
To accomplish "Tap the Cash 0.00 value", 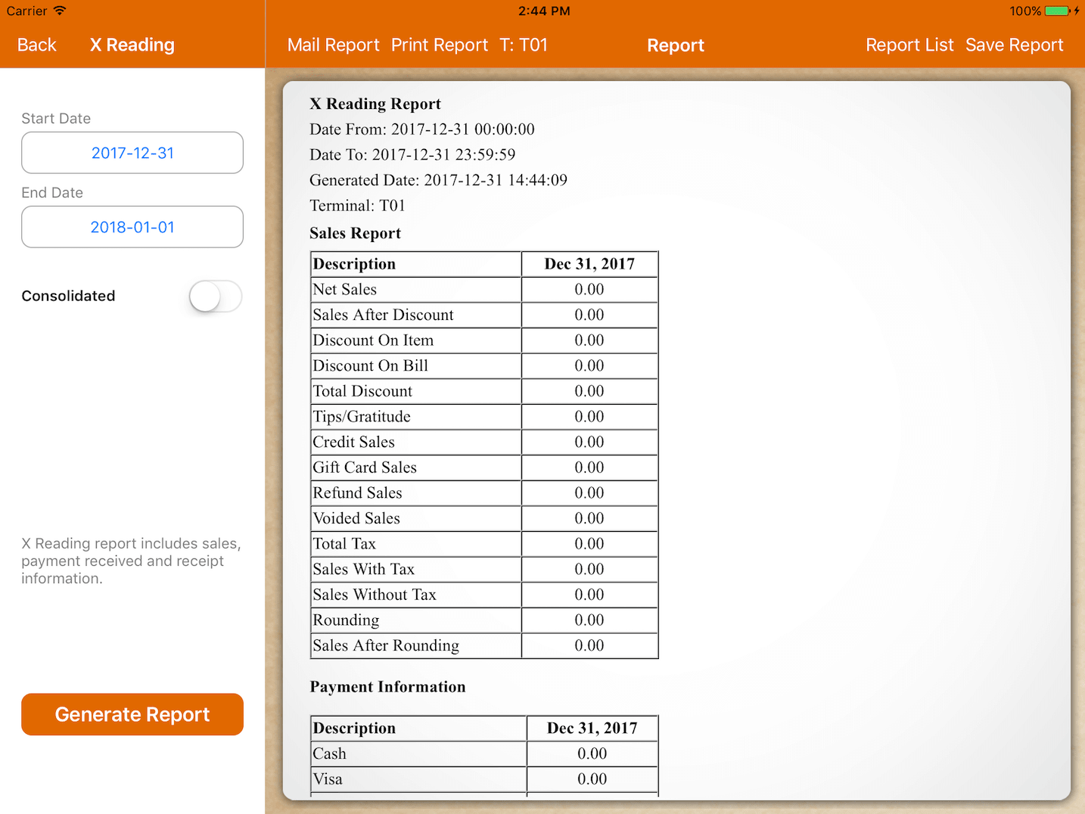I will (592, 754).
